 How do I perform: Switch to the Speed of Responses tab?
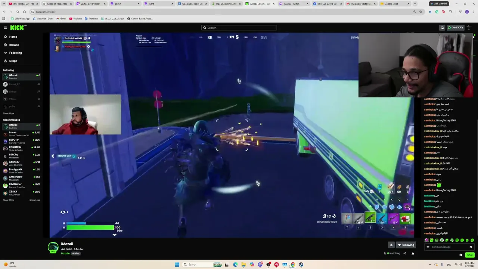click(x=57, y=4)
